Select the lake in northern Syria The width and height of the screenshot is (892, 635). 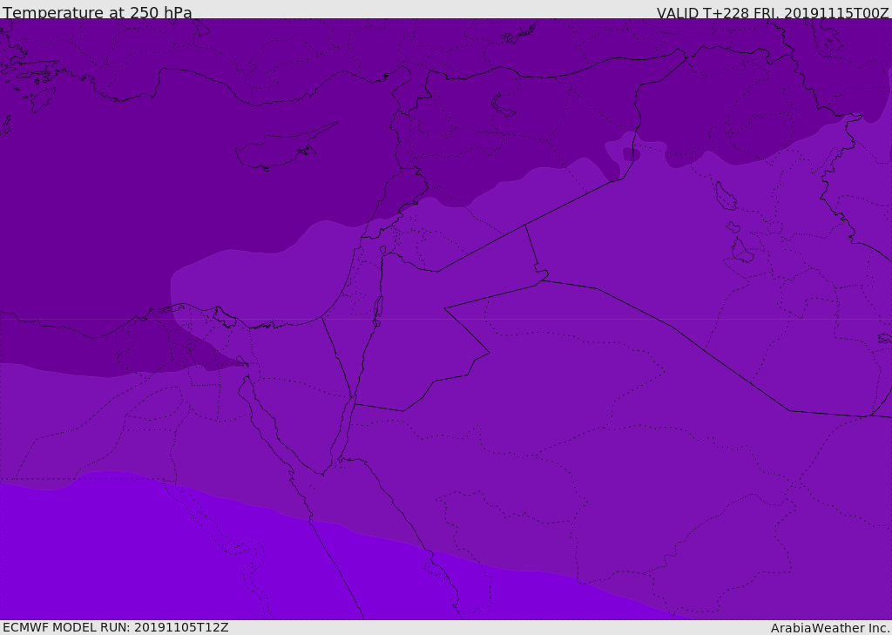[503, 105]
